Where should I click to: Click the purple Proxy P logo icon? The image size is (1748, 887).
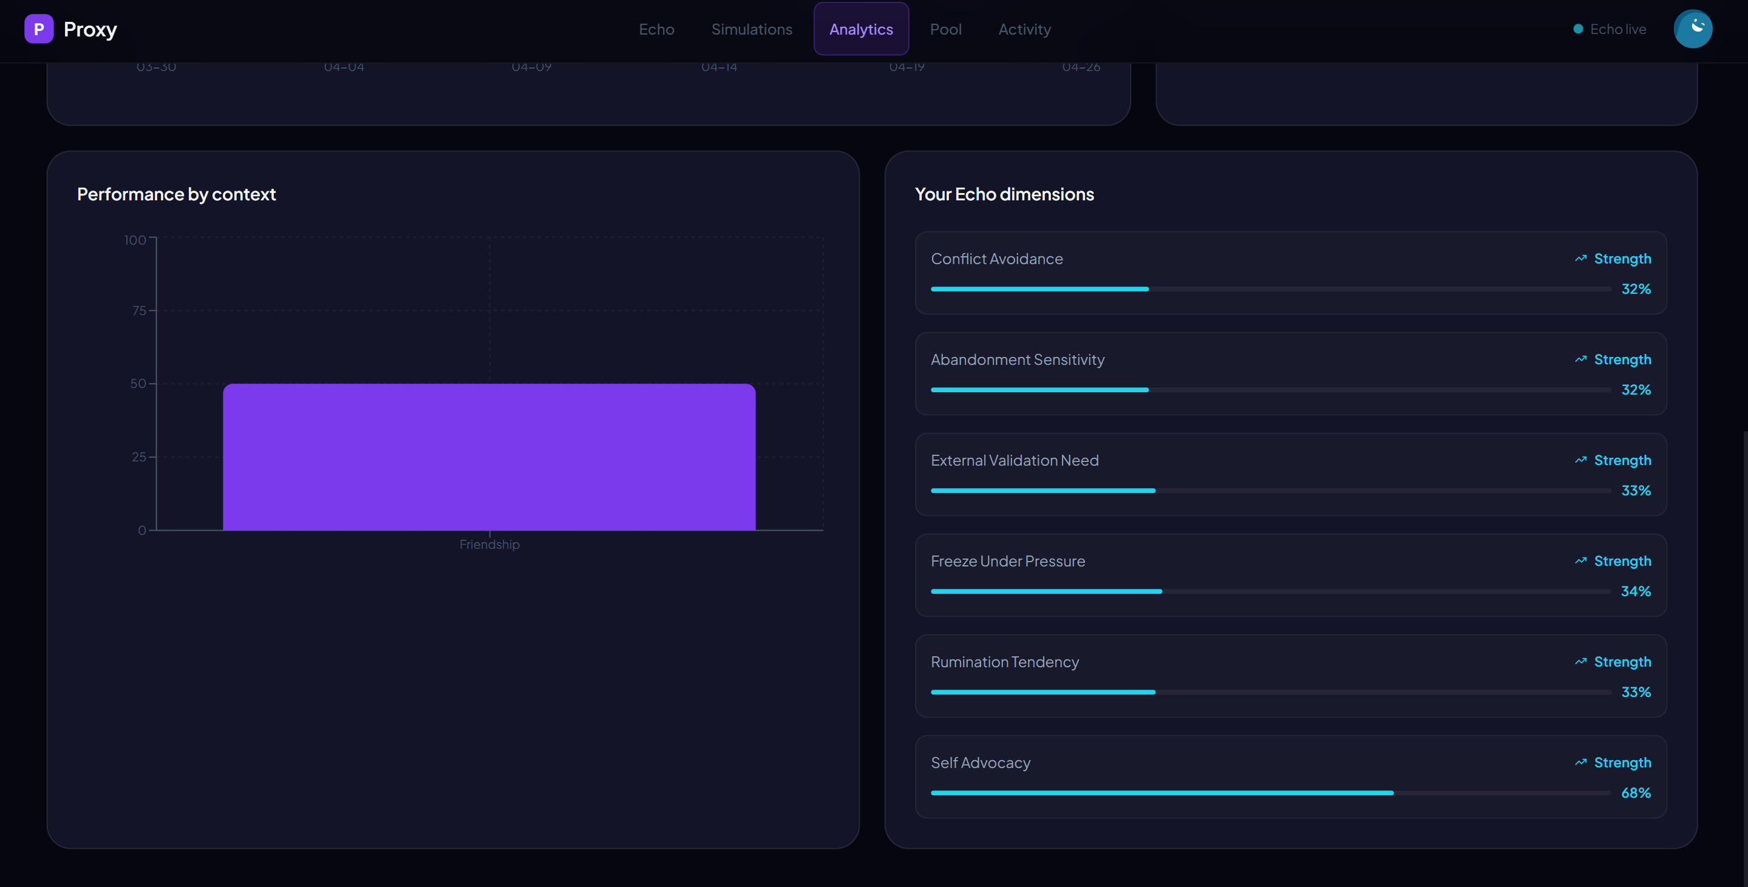(x=39, y=29)
